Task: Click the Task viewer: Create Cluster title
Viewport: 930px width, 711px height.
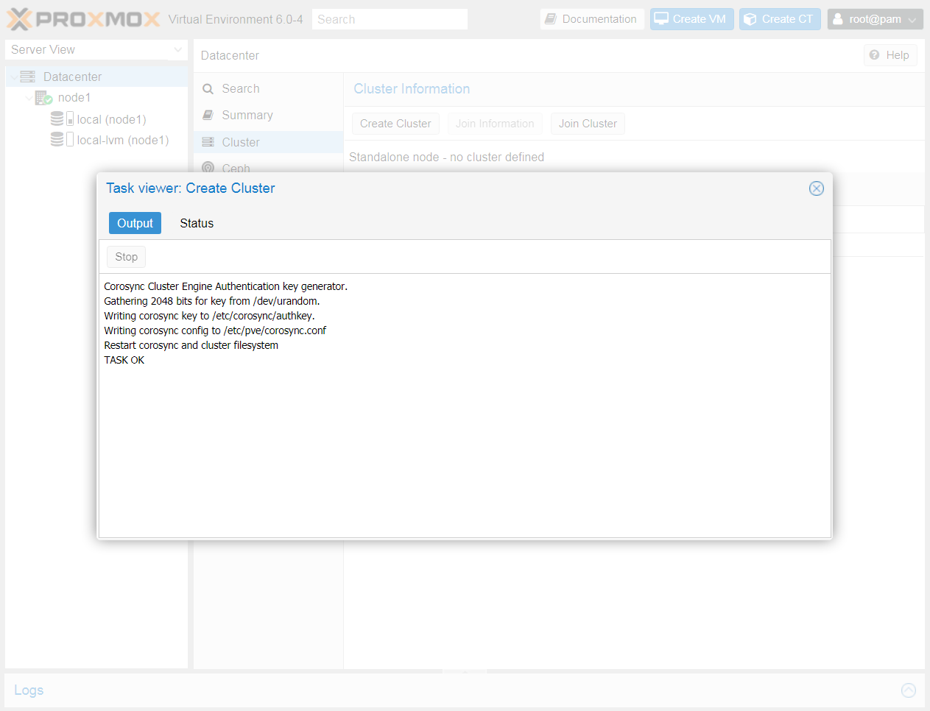Action: tap(191, 188)
